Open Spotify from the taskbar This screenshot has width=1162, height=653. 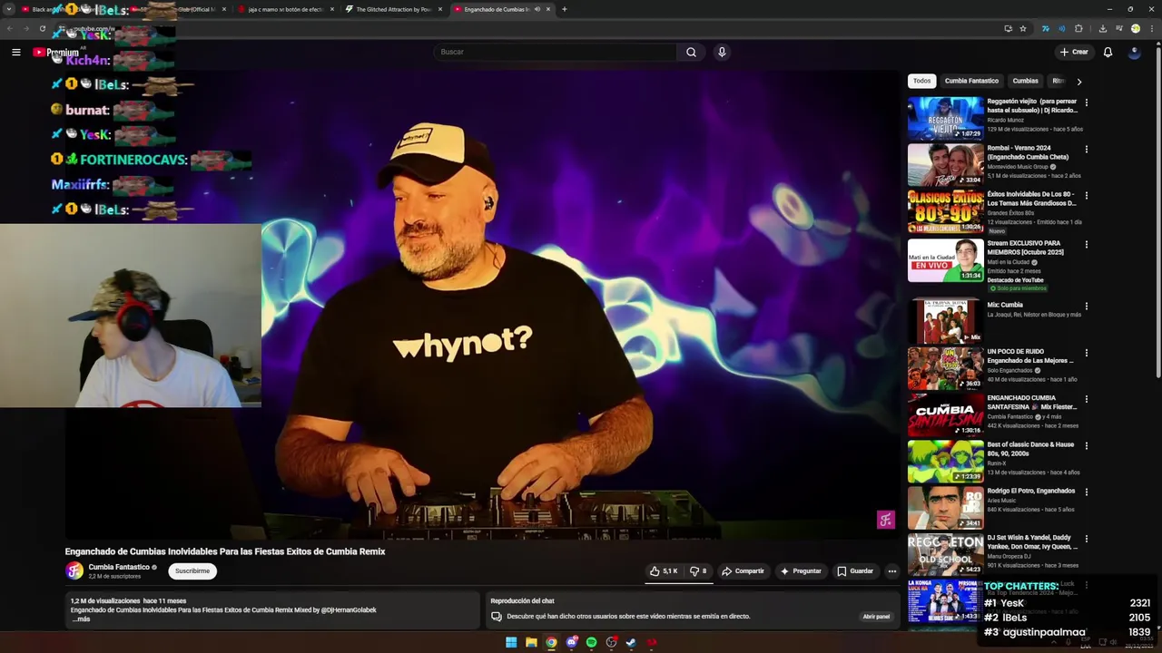coord(591,643)
